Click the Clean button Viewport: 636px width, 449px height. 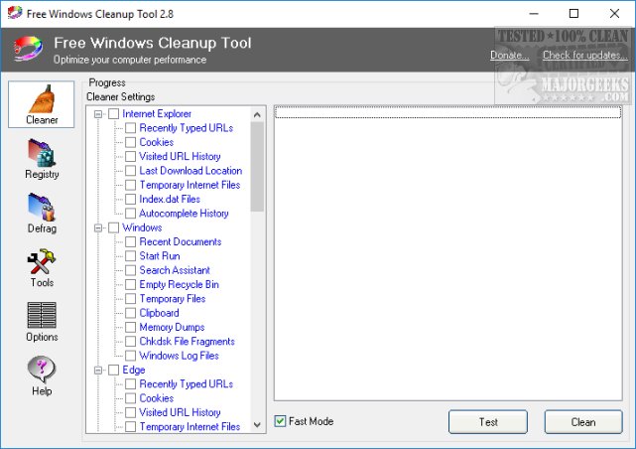[582, 422]
